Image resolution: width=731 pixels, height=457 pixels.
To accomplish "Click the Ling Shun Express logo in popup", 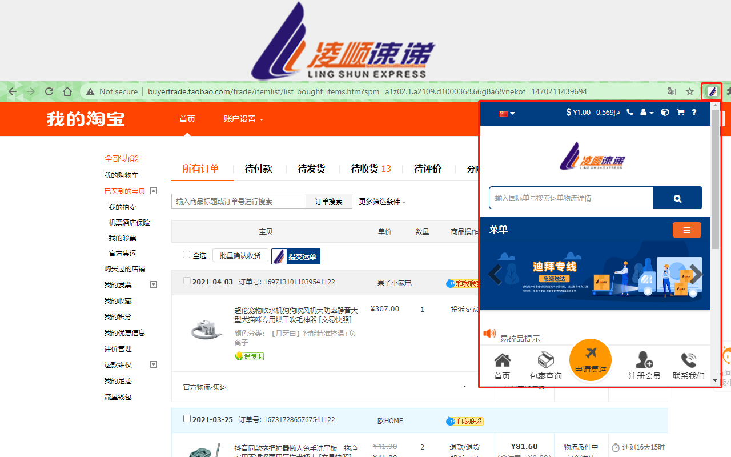I will (592, 156).
